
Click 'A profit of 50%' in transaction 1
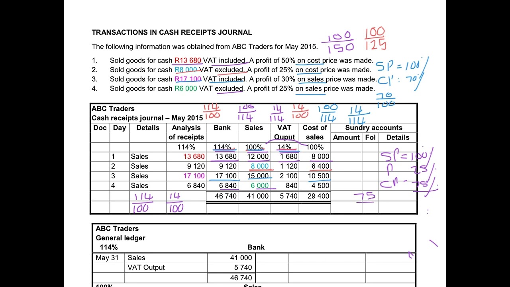(272, 61)
